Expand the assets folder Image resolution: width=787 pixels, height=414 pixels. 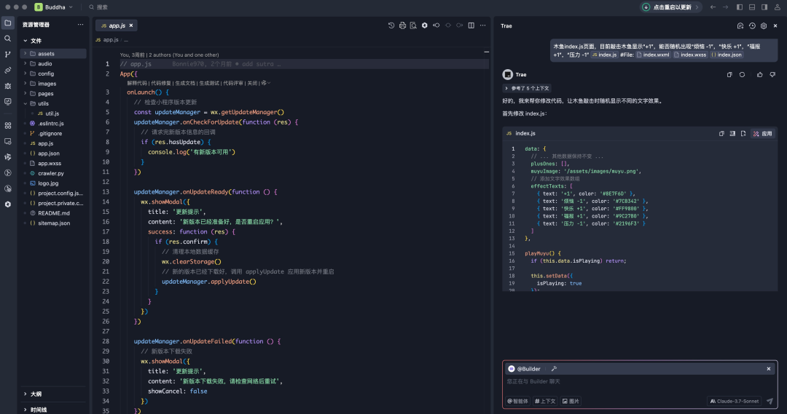(46, 54)
